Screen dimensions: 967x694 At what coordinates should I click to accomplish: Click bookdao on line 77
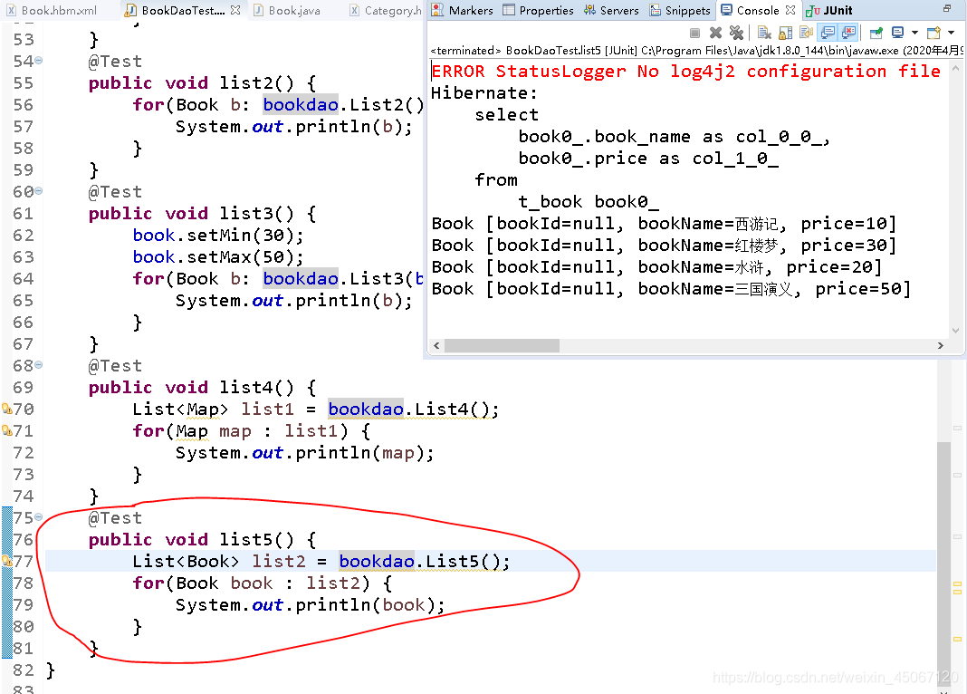click(x=376, y=561)
